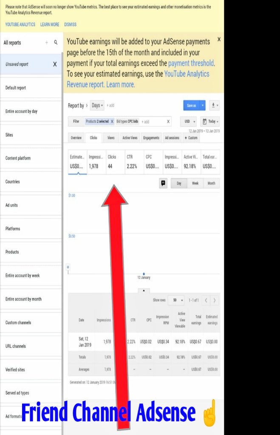Open the Today date range picker

[x=210, y=121]
